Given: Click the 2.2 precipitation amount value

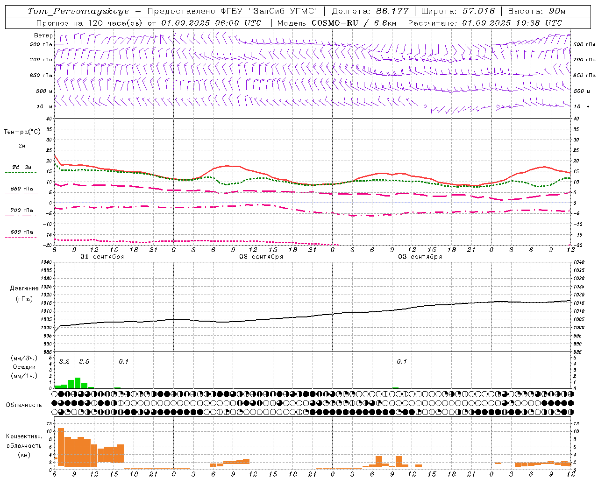Looking at the screenshot, I should tap(64, 361).
